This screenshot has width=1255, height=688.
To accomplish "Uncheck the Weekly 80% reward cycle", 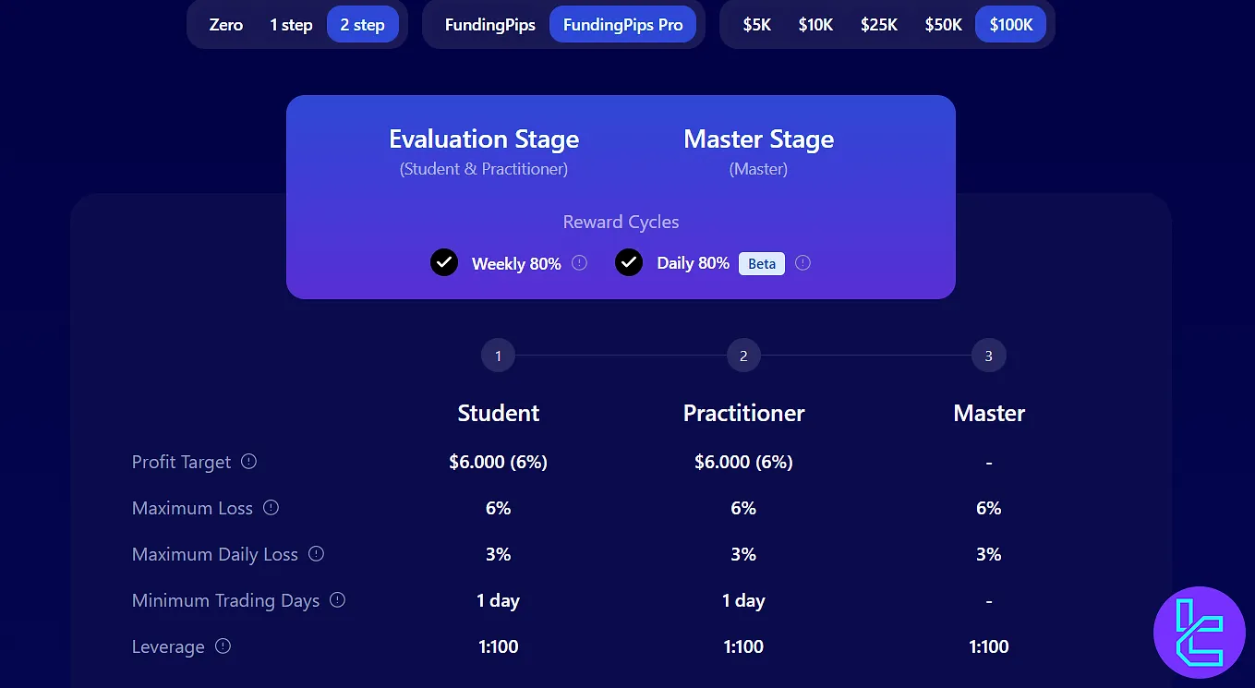I will (444, 262).
